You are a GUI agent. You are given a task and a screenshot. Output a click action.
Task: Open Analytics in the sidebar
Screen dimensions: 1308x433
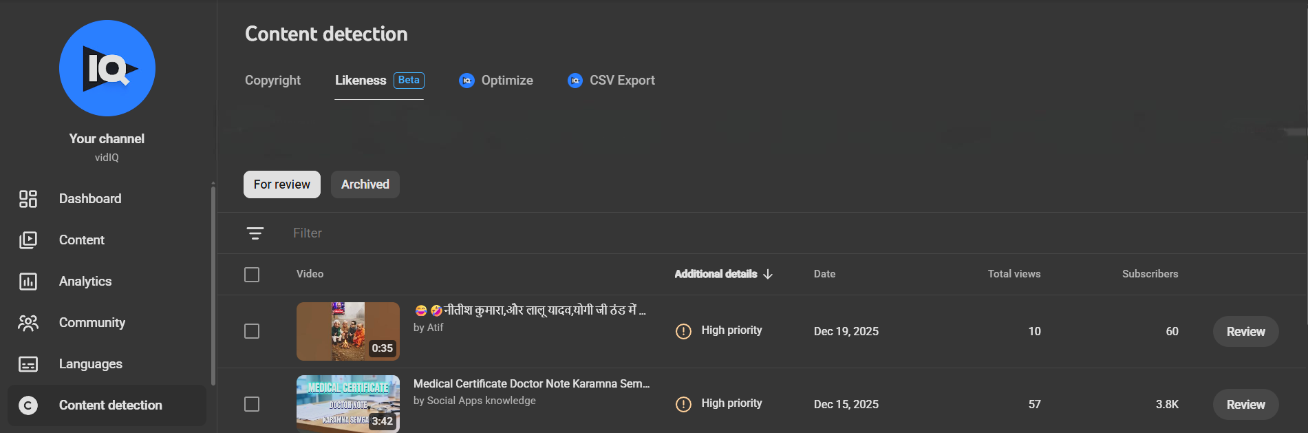point(107,282)
